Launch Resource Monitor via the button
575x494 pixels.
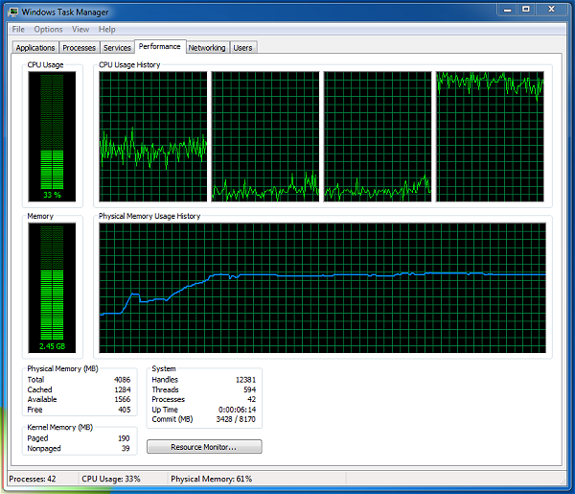tap(203, 447)
